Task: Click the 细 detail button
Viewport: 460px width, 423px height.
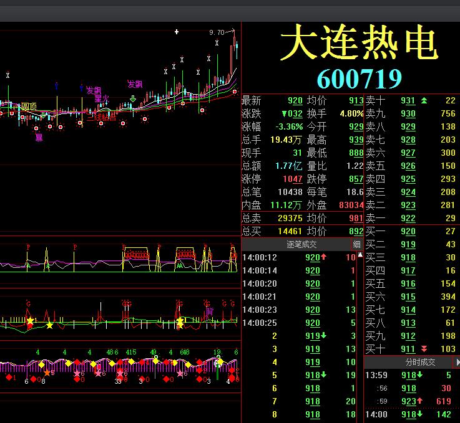Action: click(357, 244)
